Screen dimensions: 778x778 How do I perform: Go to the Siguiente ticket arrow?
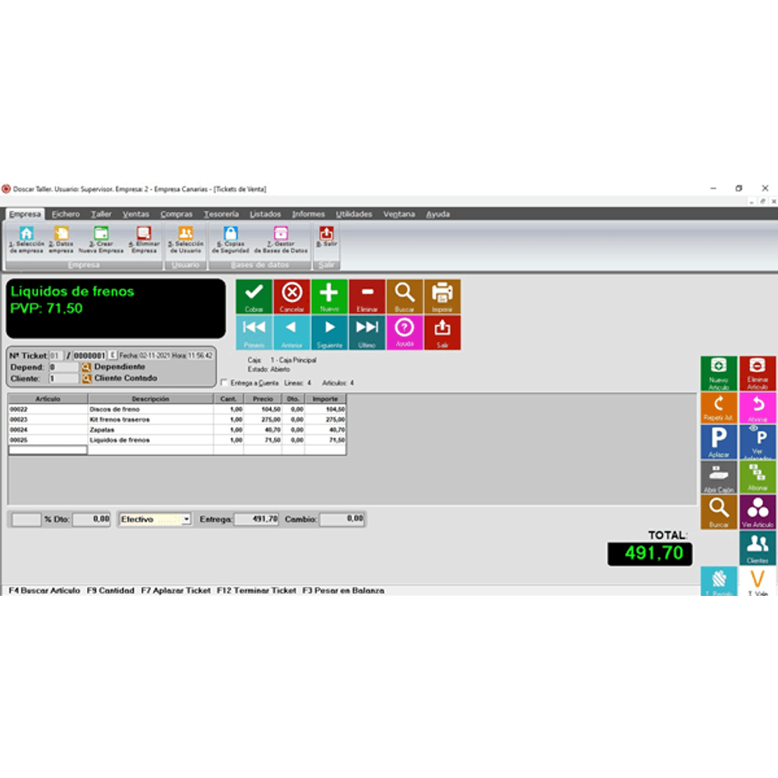(329, 332)
